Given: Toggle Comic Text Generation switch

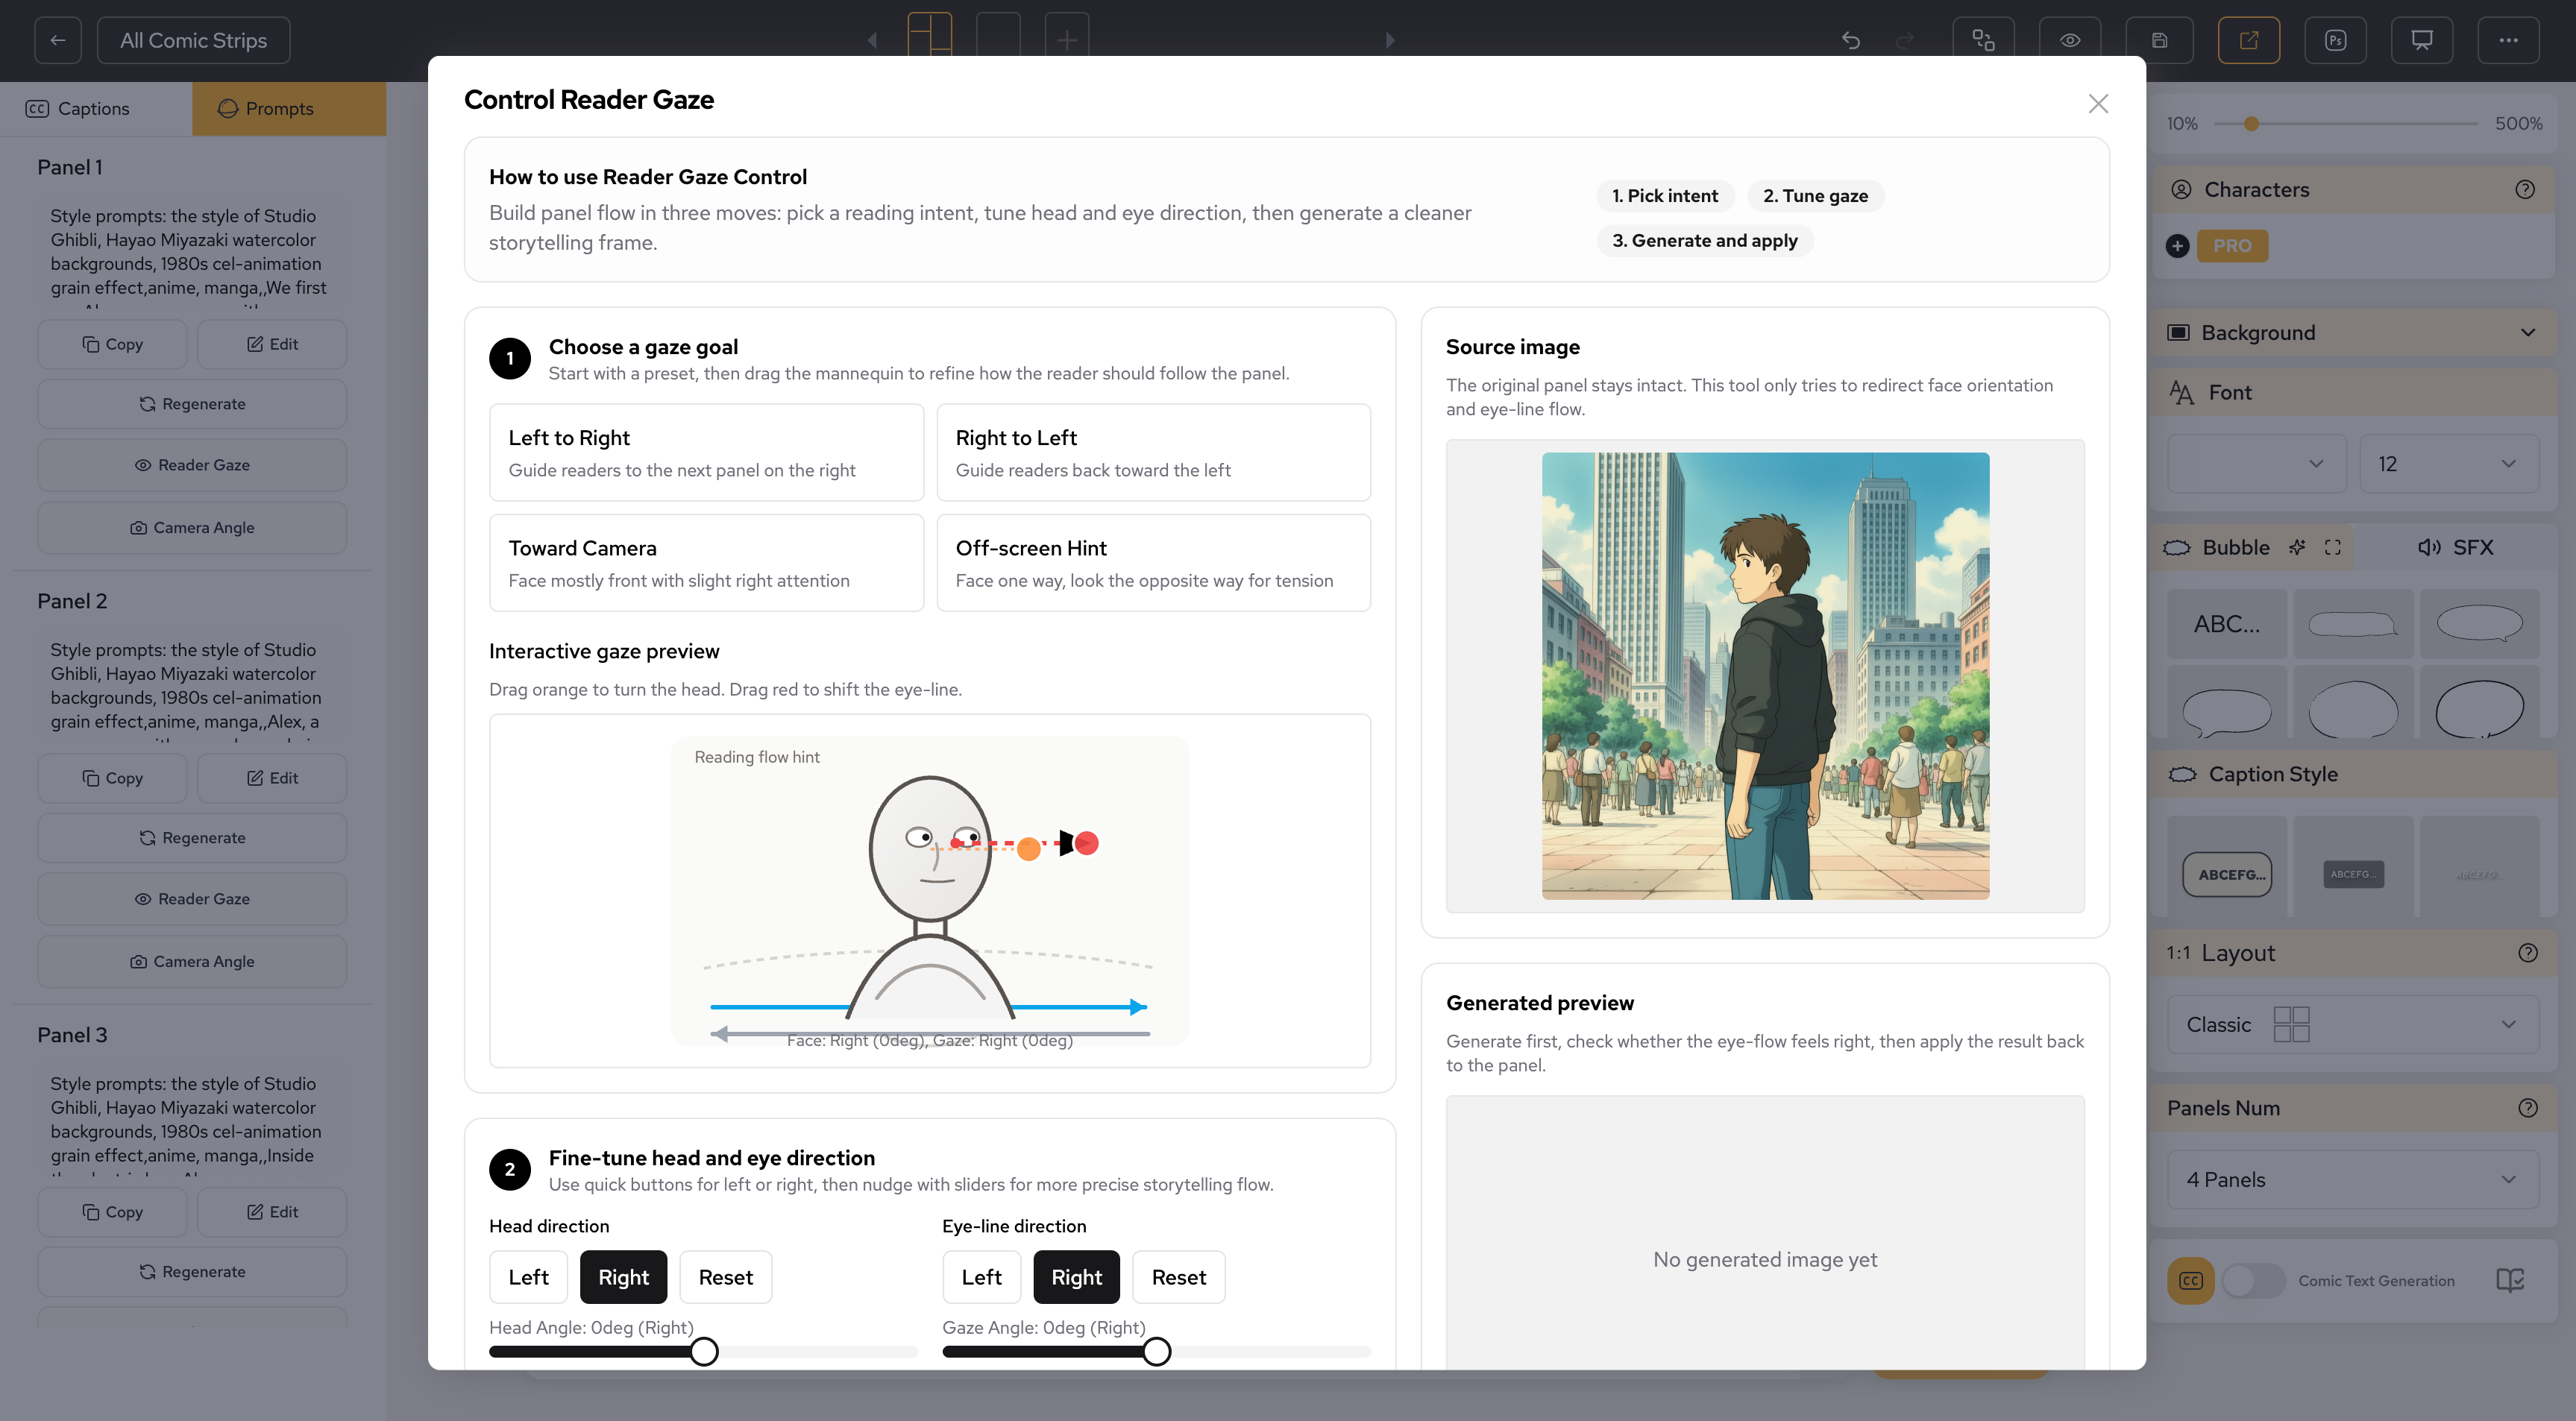Looking at the screenshot, I should (2252, 1280).
